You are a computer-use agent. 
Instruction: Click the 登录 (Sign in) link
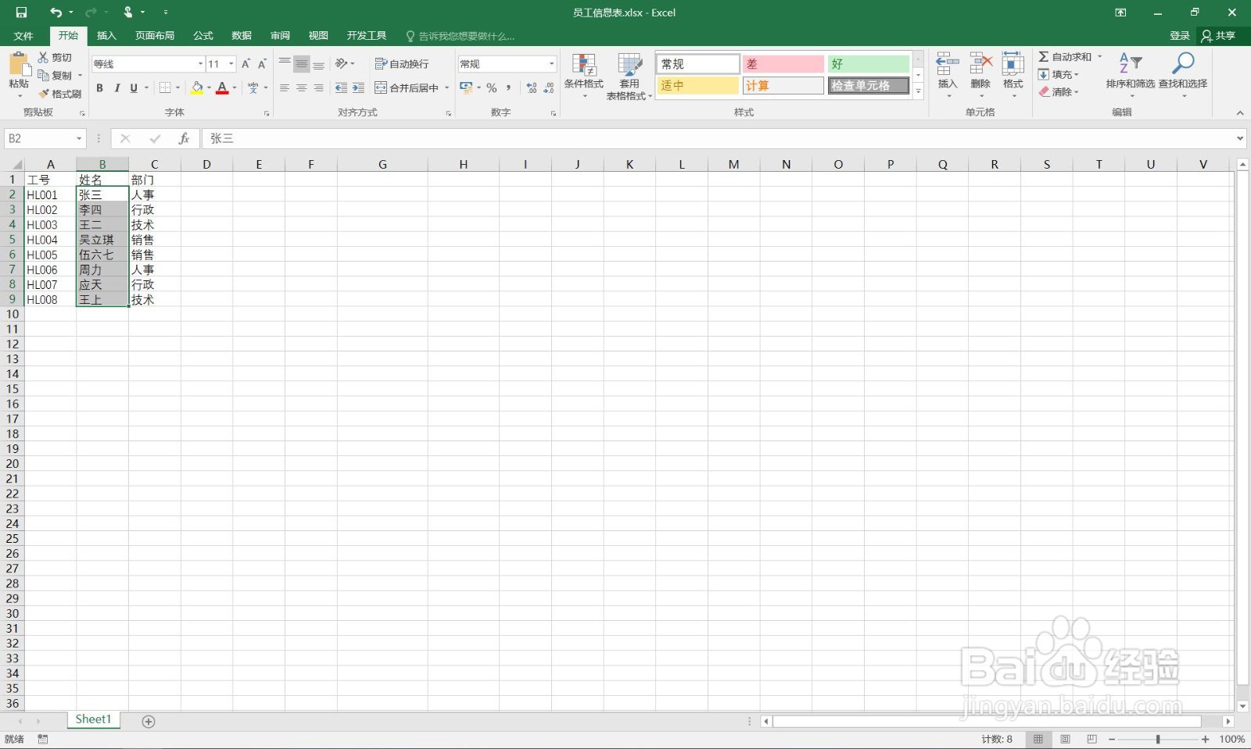point(1180,36)
